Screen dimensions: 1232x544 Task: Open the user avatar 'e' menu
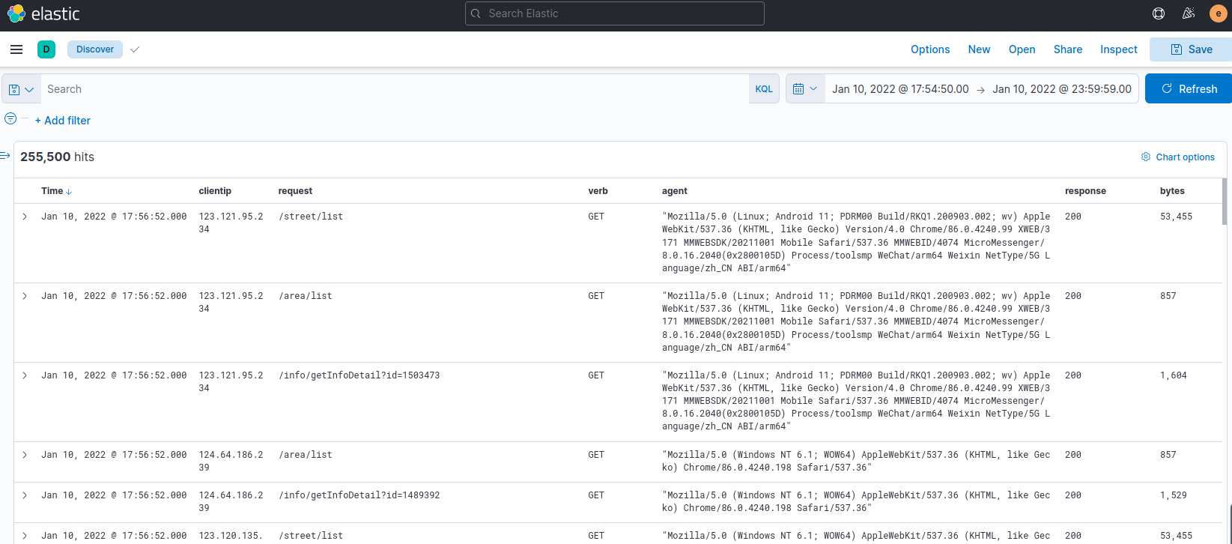[x=1219, y=13]
